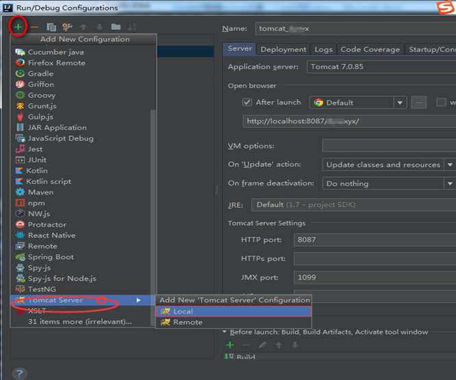The width and height of the screenshot is (456, 380).
Task: Click the help question mark button
Action: [20, 373]
